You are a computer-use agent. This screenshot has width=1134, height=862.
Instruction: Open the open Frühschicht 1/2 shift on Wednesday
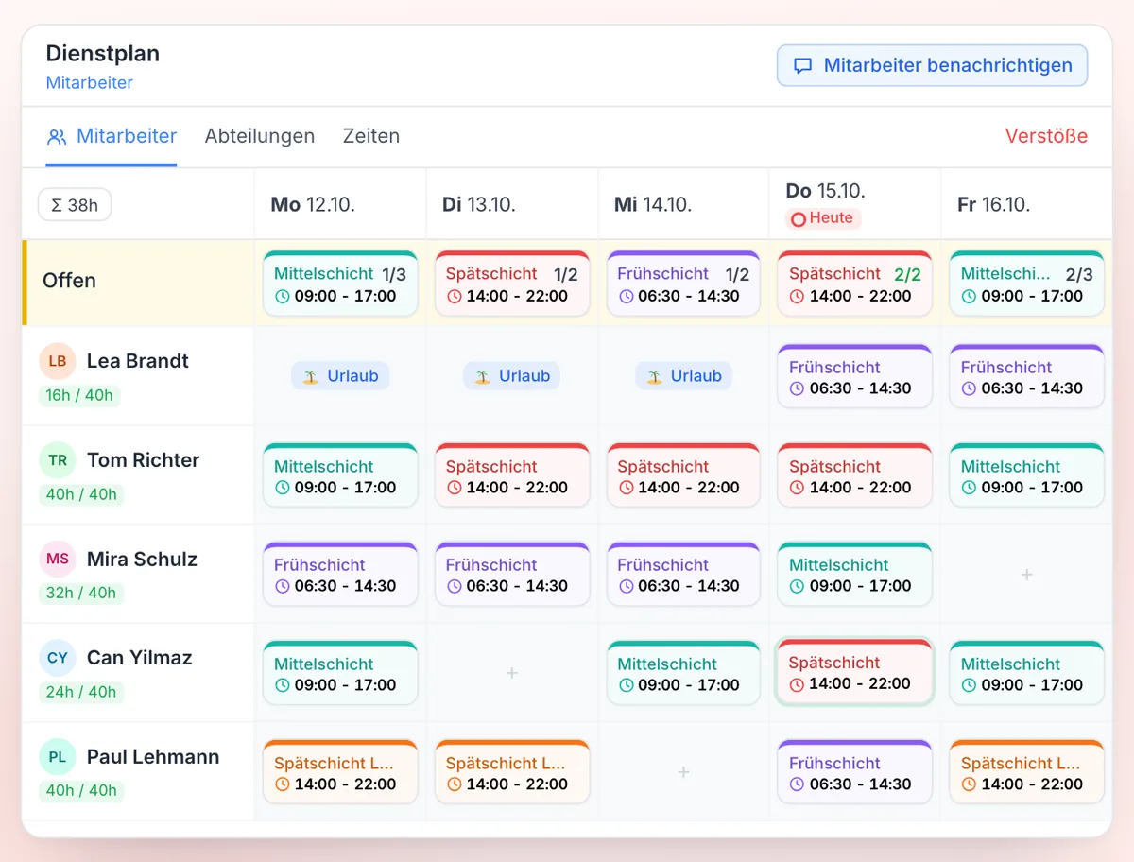coord(683,284)
